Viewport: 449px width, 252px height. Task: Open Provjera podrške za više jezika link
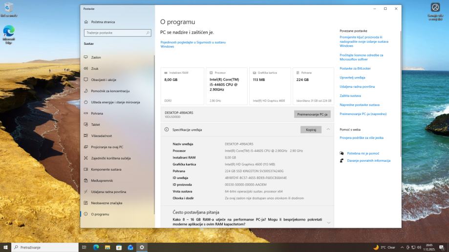tap(362, 138)
